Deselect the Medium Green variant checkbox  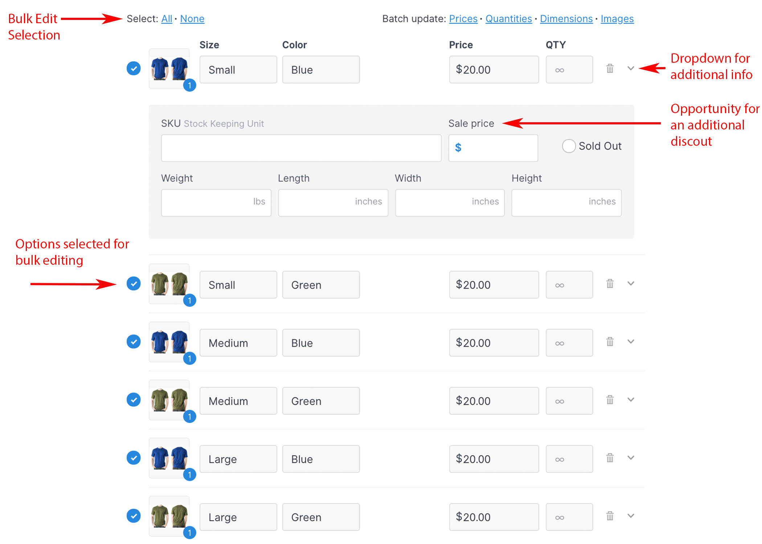[134, 400]
